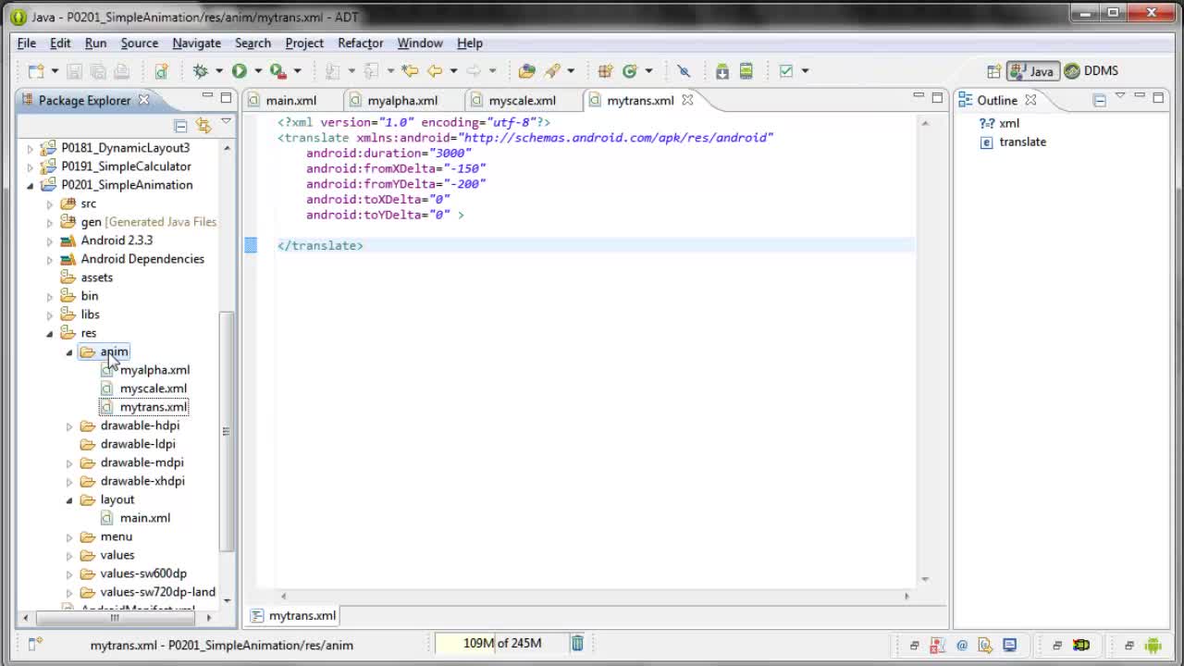Collapse the P0201_SimpleAnimation project
Image resolution: width=1184 pixels, height=666 pixels.
coord(30,185)
